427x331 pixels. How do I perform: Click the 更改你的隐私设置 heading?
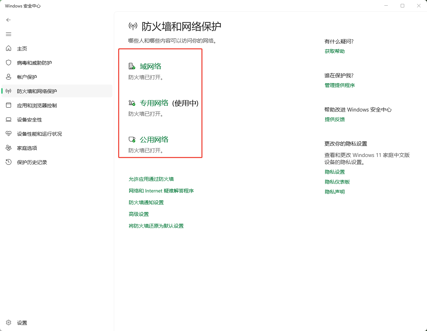[x=346, y=143]
